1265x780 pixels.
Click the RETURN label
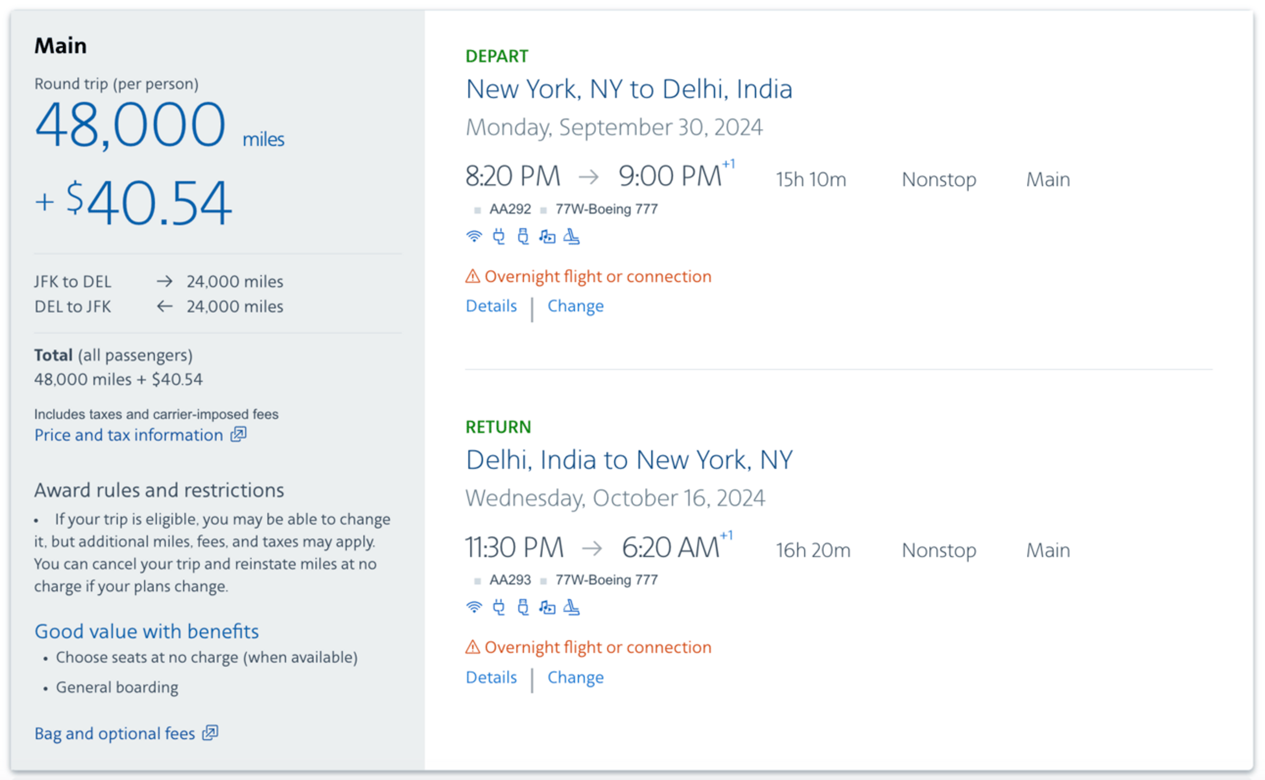pyautogui.click(x=498, y=427)
